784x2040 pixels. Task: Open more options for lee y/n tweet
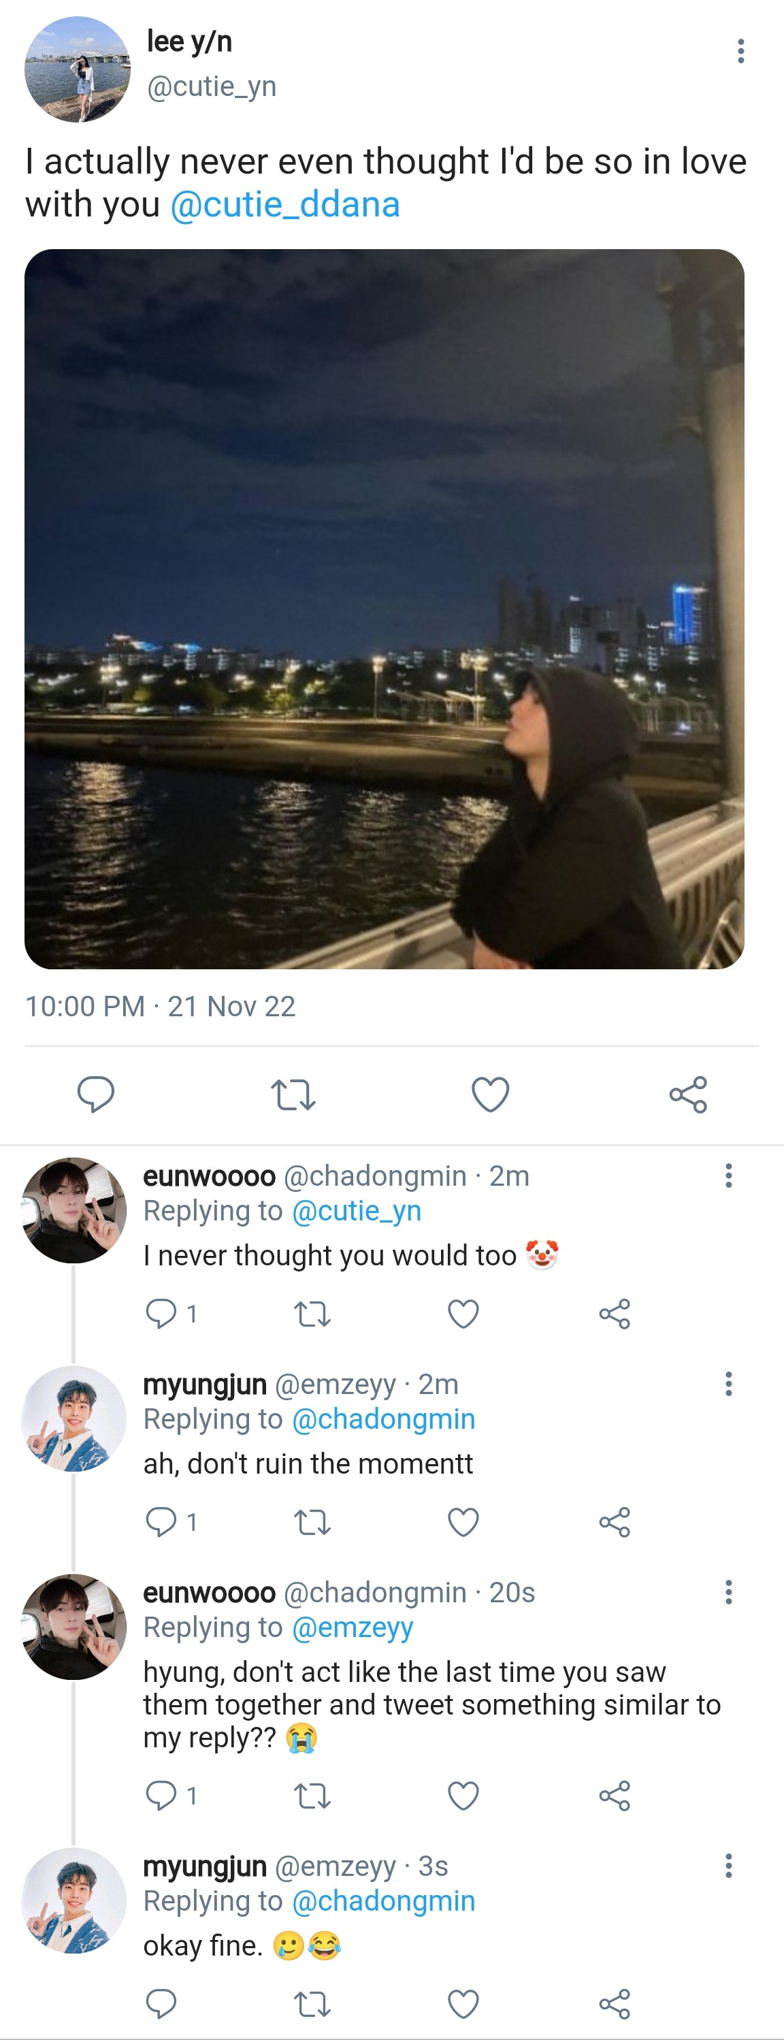(x=740, y=50)
